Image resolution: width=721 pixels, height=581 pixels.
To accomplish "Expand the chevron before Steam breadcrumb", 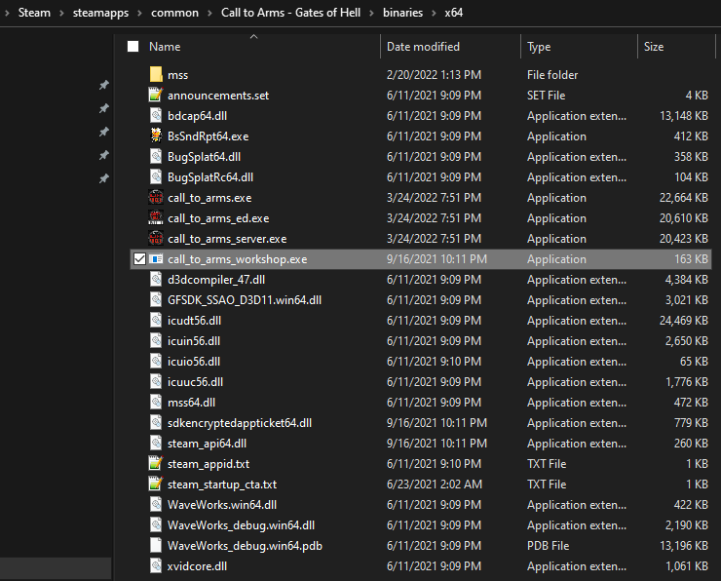I will (7, 13).
